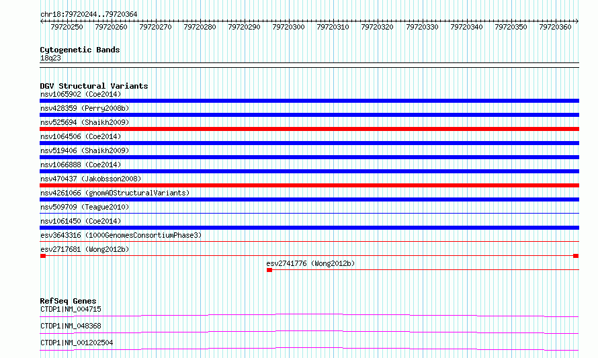Open variant nsv428359 (Perry2008b) label
Screen dimensions: 598x358
click(85, 108)
